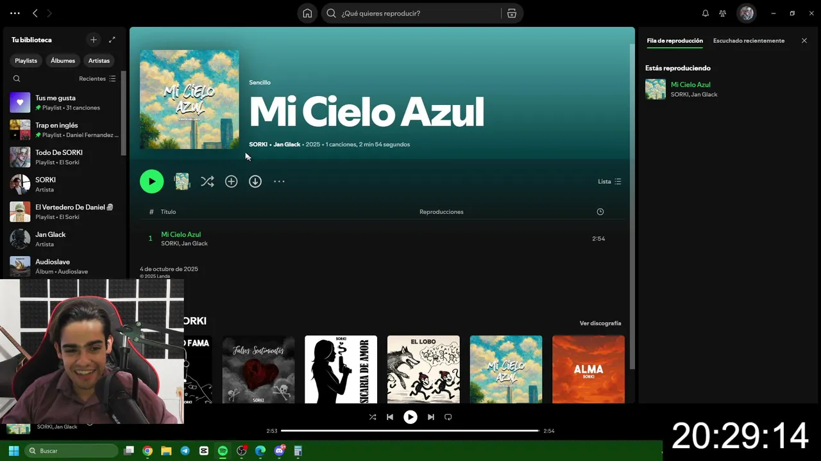Open SORKI artist link in header

click(258, 145)
